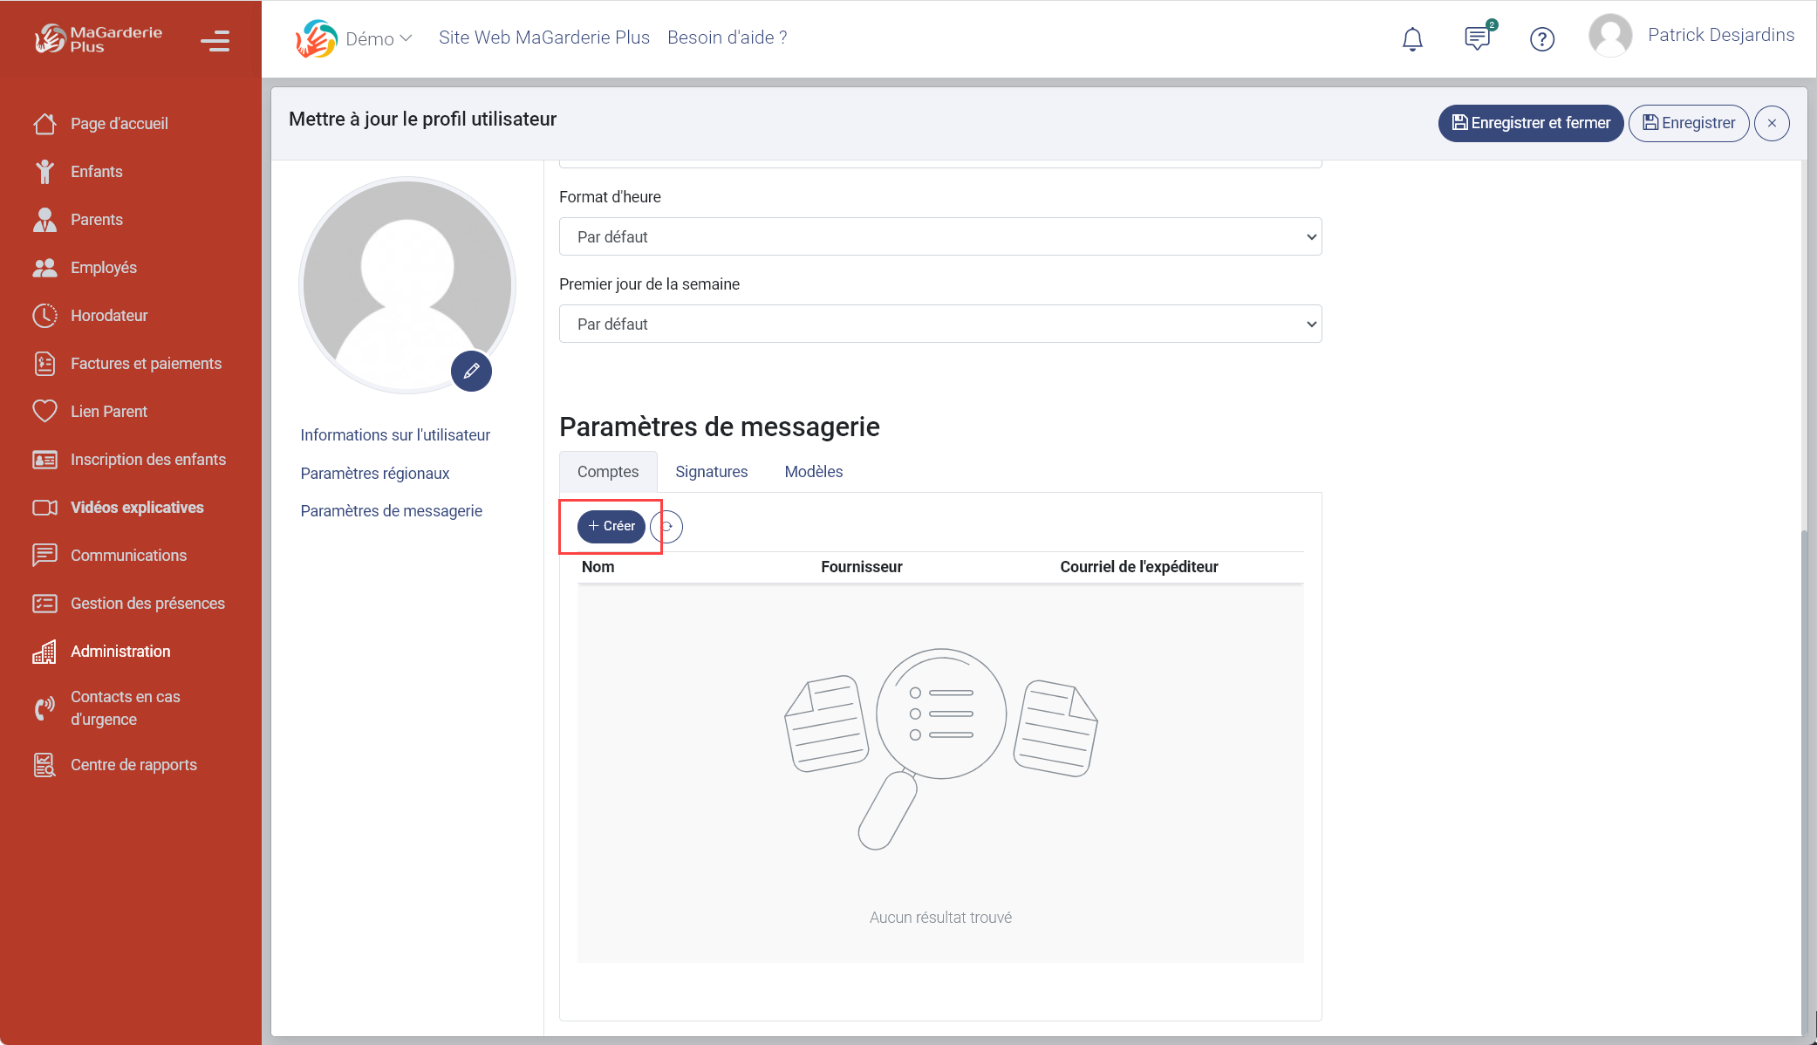Open the Démo garderie selector
The image size is (1817, 1045).
click(376, 38)
